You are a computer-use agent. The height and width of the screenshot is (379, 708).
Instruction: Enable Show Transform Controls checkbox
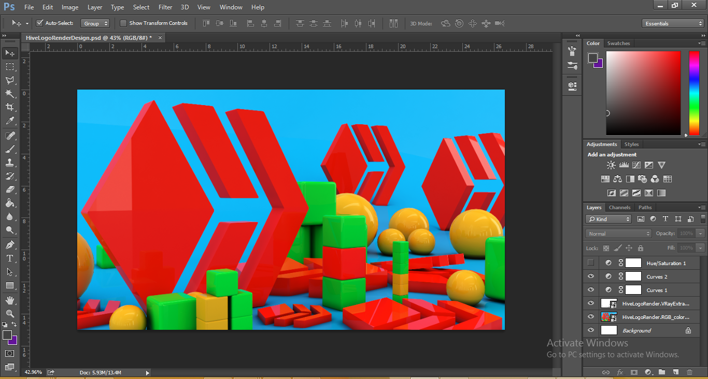123,23
